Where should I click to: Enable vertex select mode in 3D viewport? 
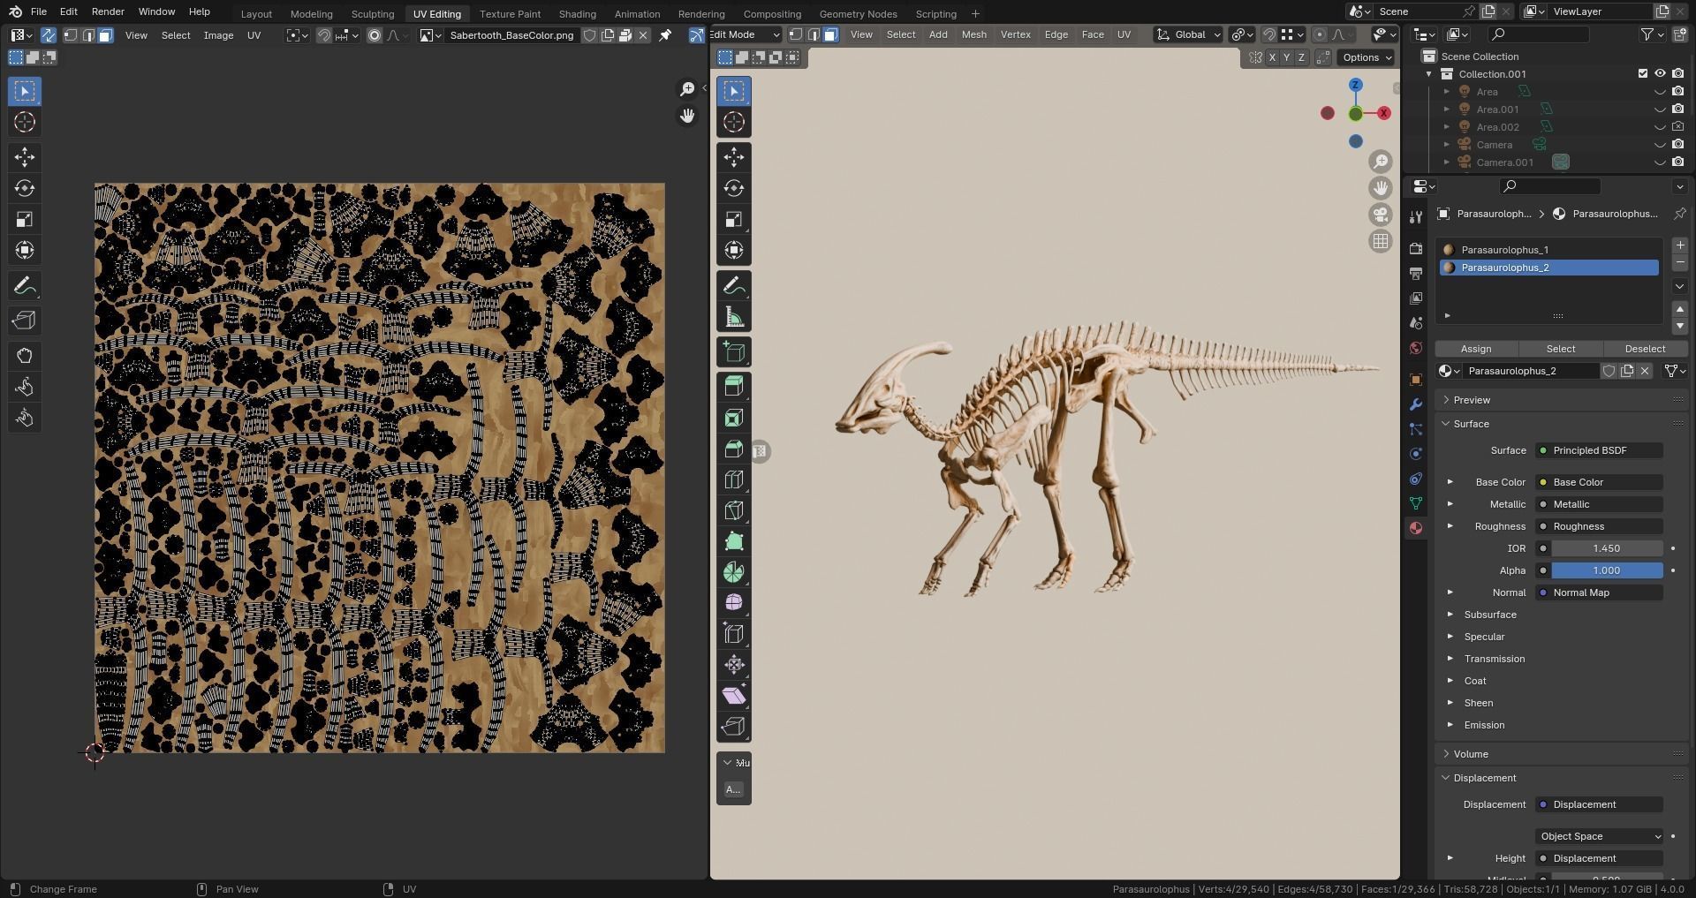pos(796,34)
